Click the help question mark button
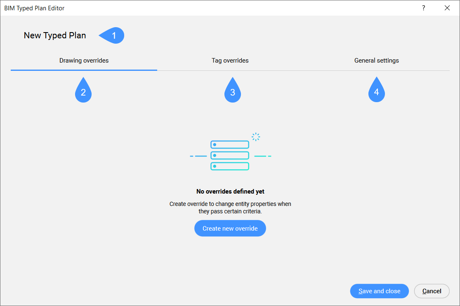 (423, 8)
